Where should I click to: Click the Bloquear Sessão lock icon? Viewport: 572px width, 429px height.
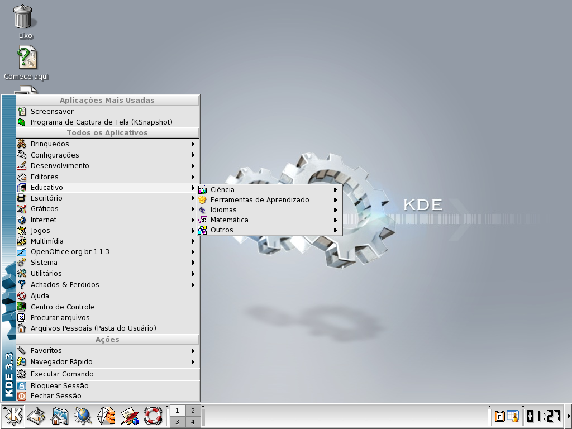(22, 385)
